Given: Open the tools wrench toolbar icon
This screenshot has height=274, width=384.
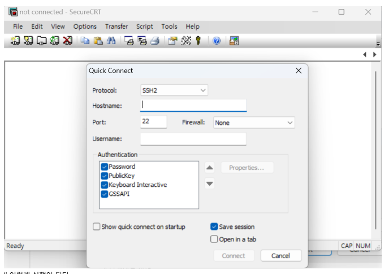Looking at the screenshot, I should [x=186, y=40].
